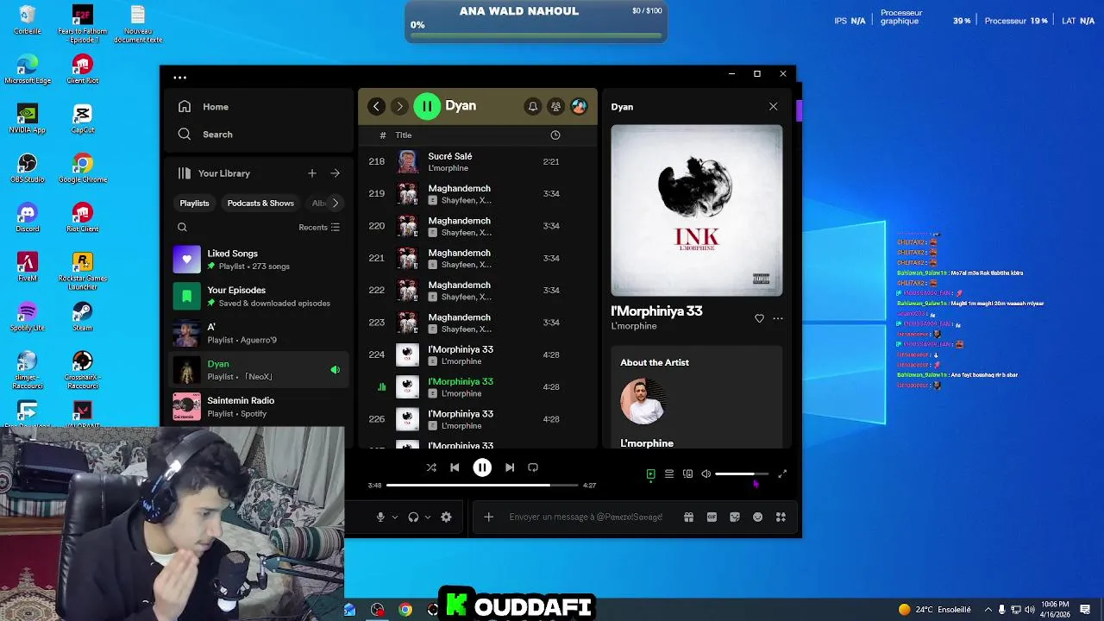Add an attachment in Discord chat

(488, 517)
